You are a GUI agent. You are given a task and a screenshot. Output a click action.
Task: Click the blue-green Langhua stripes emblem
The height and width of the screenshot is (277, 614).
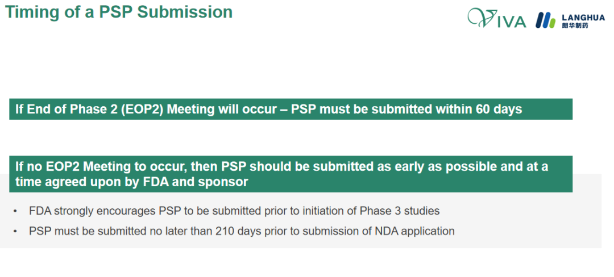pos(545,20)
